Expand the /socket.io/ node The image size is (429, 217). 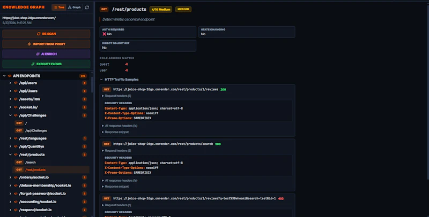click(10, 107)
